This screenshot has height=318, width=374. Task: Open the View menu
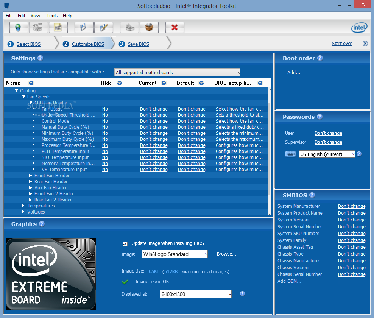click(x=35, y=16)
